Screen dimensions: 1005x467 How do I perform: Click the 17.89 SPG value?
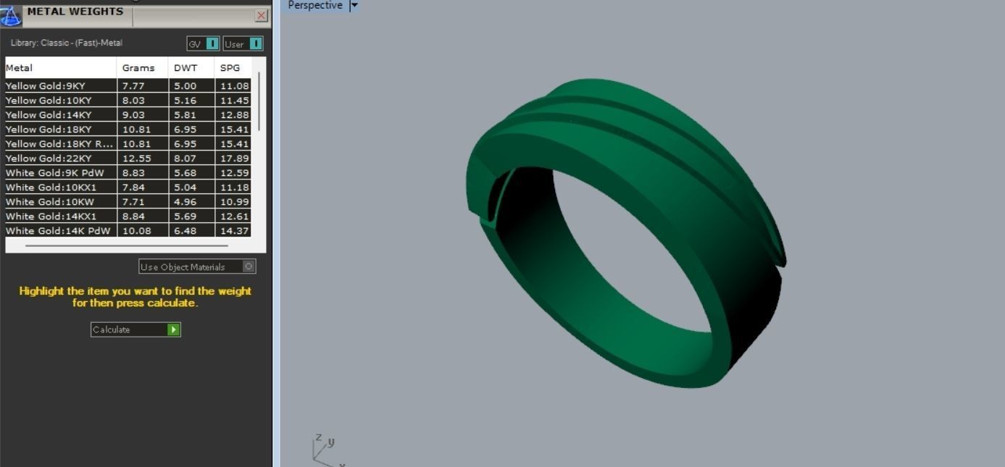pyautogui.click(x=235, y=158)
